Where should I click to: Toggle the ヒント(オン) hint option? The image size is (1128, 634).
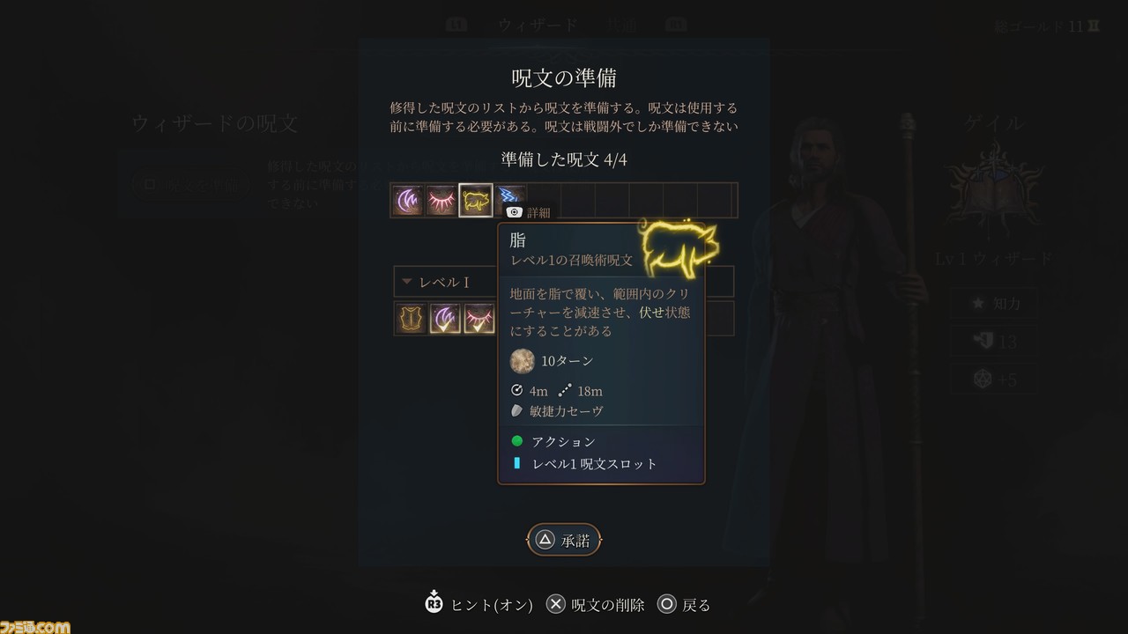(x=479, y=604)
